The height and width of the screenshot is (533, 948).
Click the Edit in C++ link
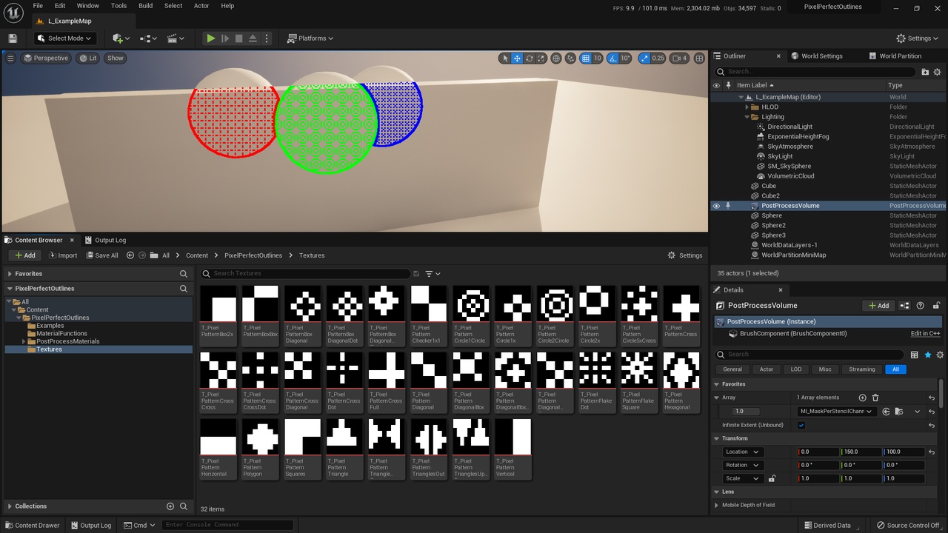click(925, 334)
